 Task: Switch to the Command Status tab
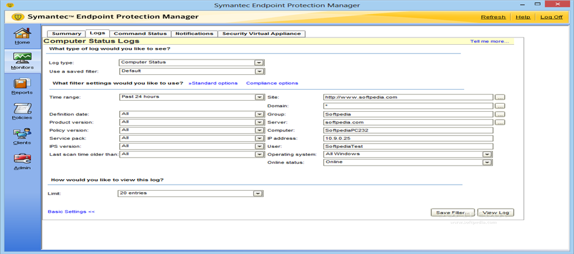pos(139,34)
